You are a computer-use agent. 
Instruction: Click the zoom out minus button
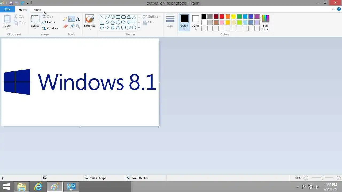click(306, 178)
